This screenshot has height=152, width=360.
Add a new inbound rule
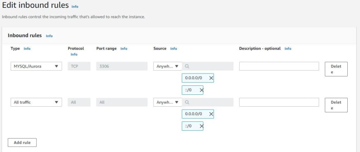(22, 142)
